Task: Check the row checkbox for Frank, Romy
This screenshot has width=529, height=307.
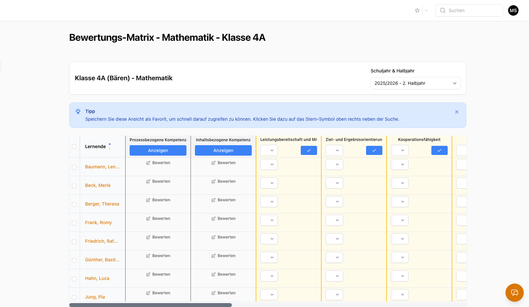Action: [74, 223]
